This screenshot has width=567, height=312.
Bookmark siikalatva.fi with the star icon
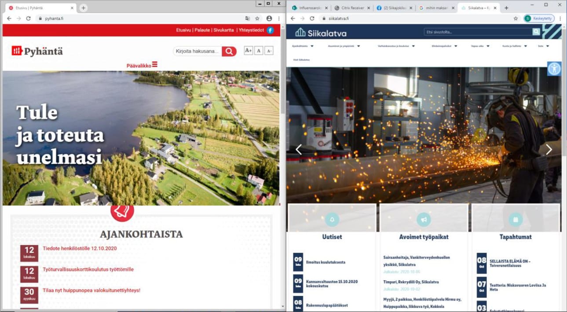pos(516,18)
